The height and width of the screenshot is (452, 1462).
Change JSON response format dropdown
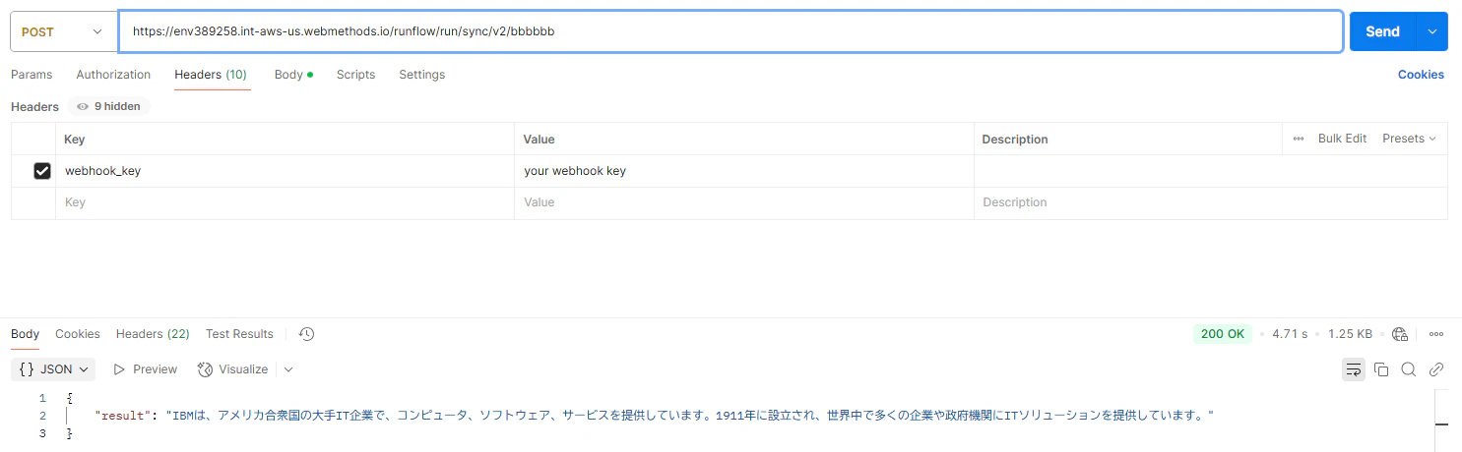(x=55, y=369)
